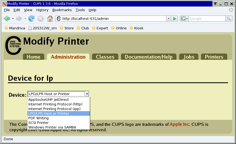Image resolution: width=236 pixels, height=144 pixels.
Task: Choose Windows Printer via SAMBA option
Action: point(59,127)
